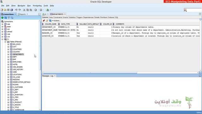Expand the COUNTRIES table node
Viewport: 202px width, 114px height.
8,49
